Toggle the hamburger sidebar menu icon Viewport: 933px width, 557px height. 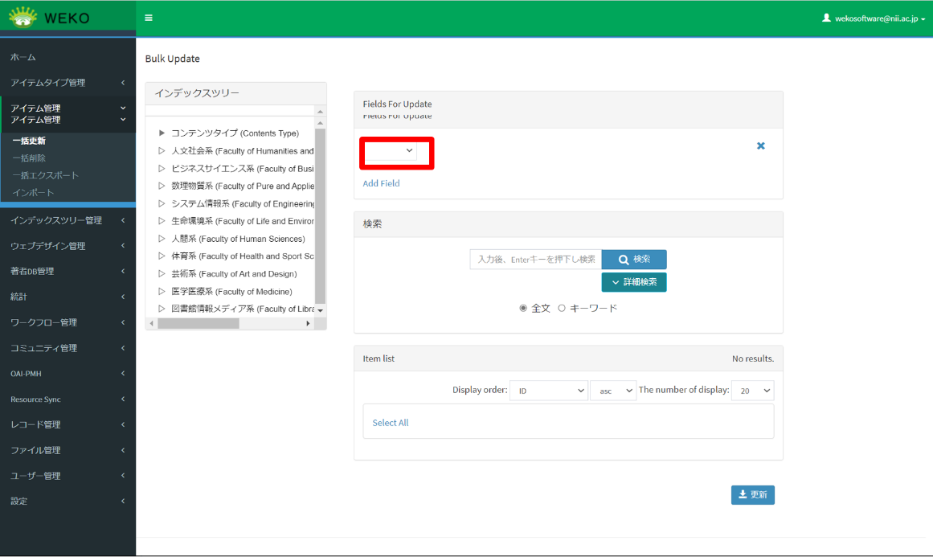[x=149, y=18]
